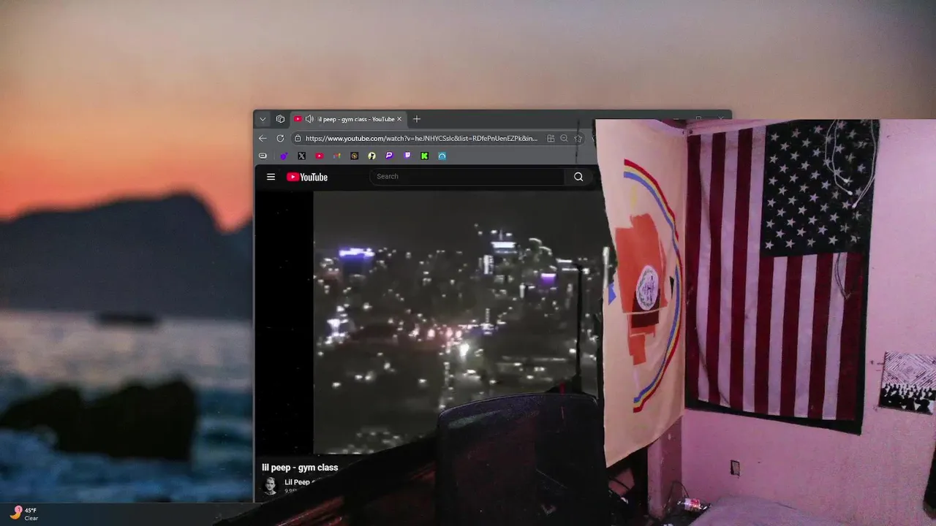Go to YouTube home via the logo

307,177
